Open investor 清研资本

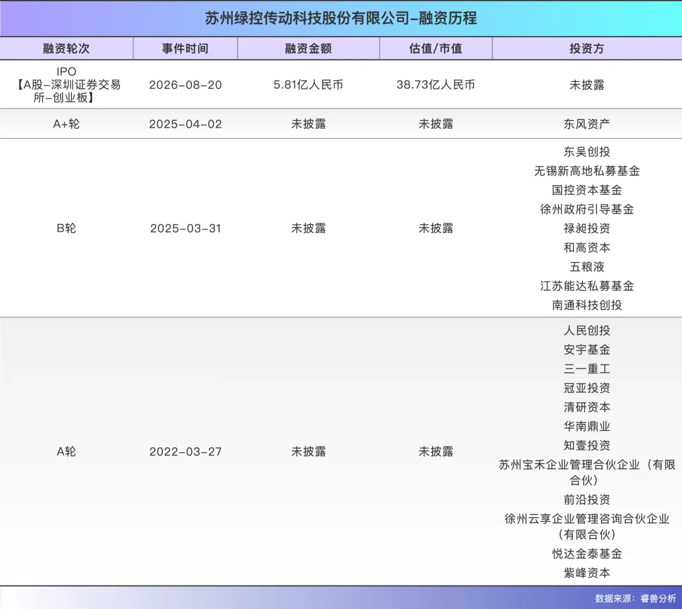pyautogui.click(x=587, y=407)
